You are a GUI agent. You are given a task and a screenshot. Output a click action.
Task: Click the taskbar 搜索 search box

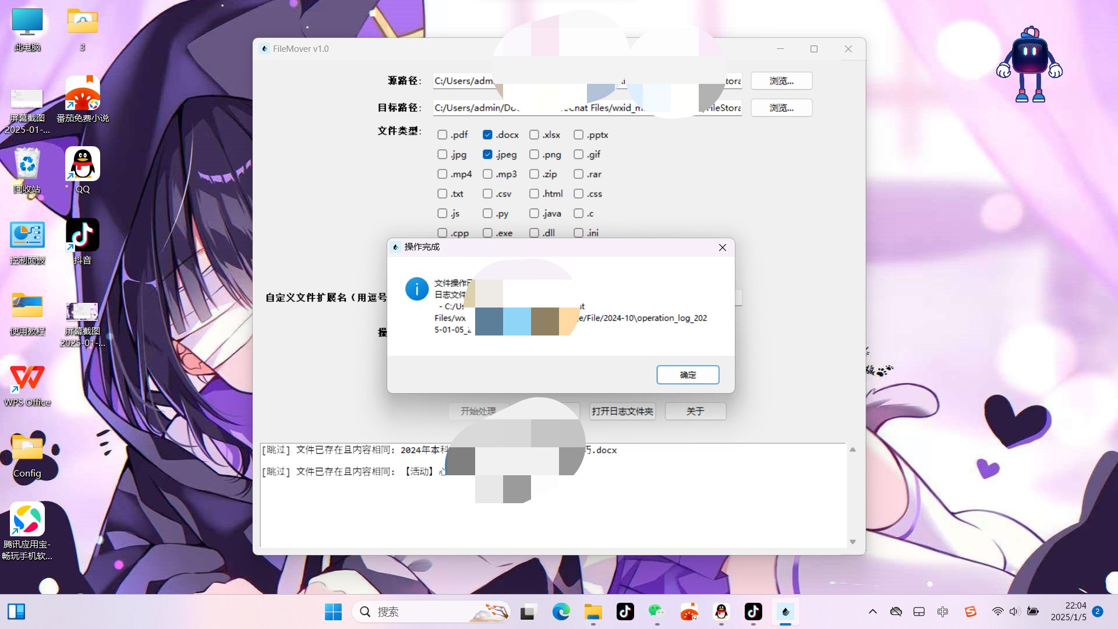click(431, 612)
